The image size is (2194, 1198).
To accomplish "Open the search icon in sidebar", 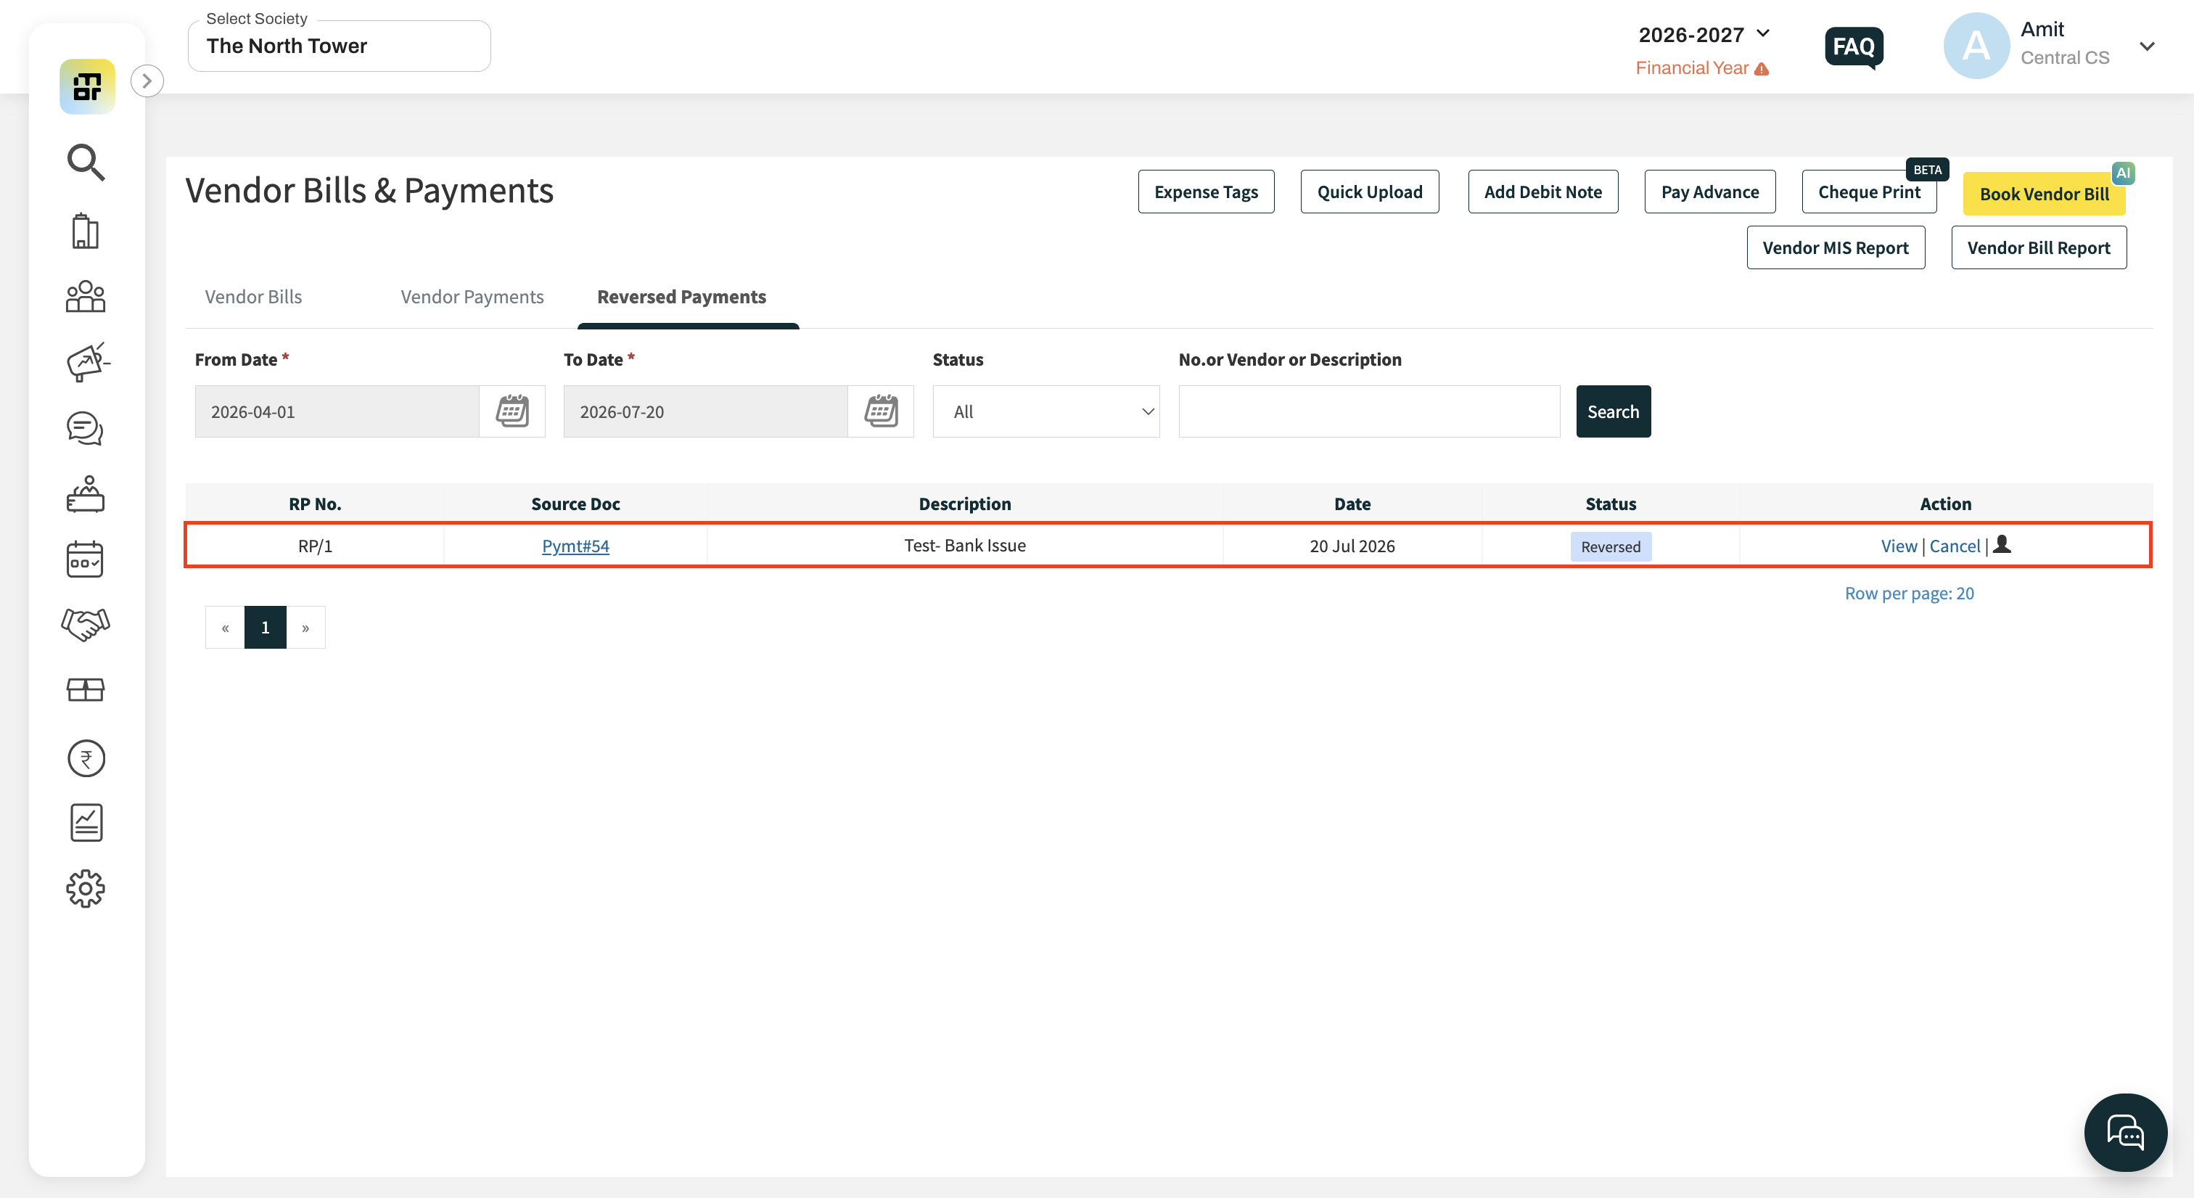I will point(86,162).
